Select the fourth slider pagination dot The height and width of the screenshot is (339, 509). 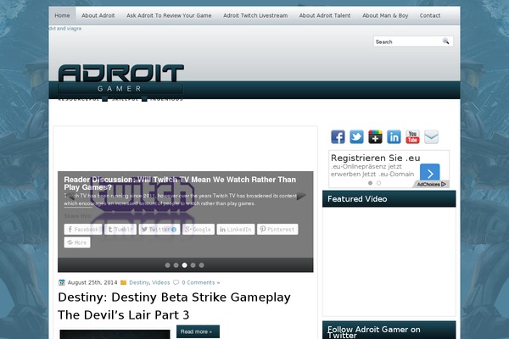tap(193, 265)
